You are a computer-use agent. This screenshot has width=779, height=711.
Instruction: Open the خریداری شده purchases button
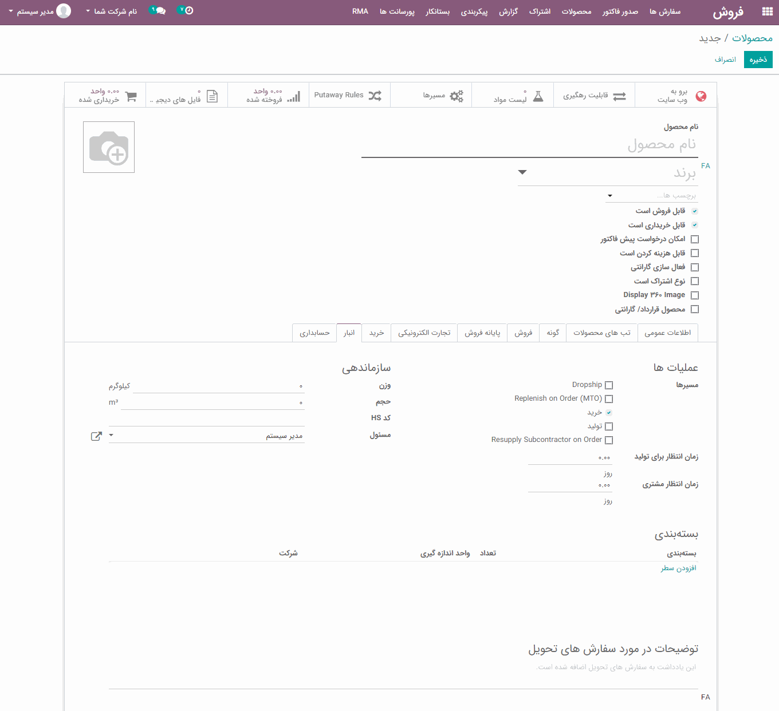pos(105,94)
